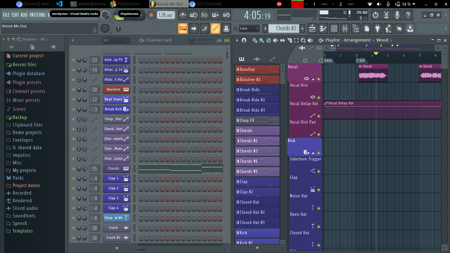
Task: Click the step editing arrow icon
Action: pyautogui.click(x=194, y=29)
